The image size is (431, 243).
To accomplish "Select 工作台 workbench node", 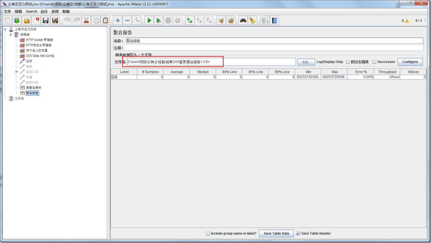I will pos(19,99).
